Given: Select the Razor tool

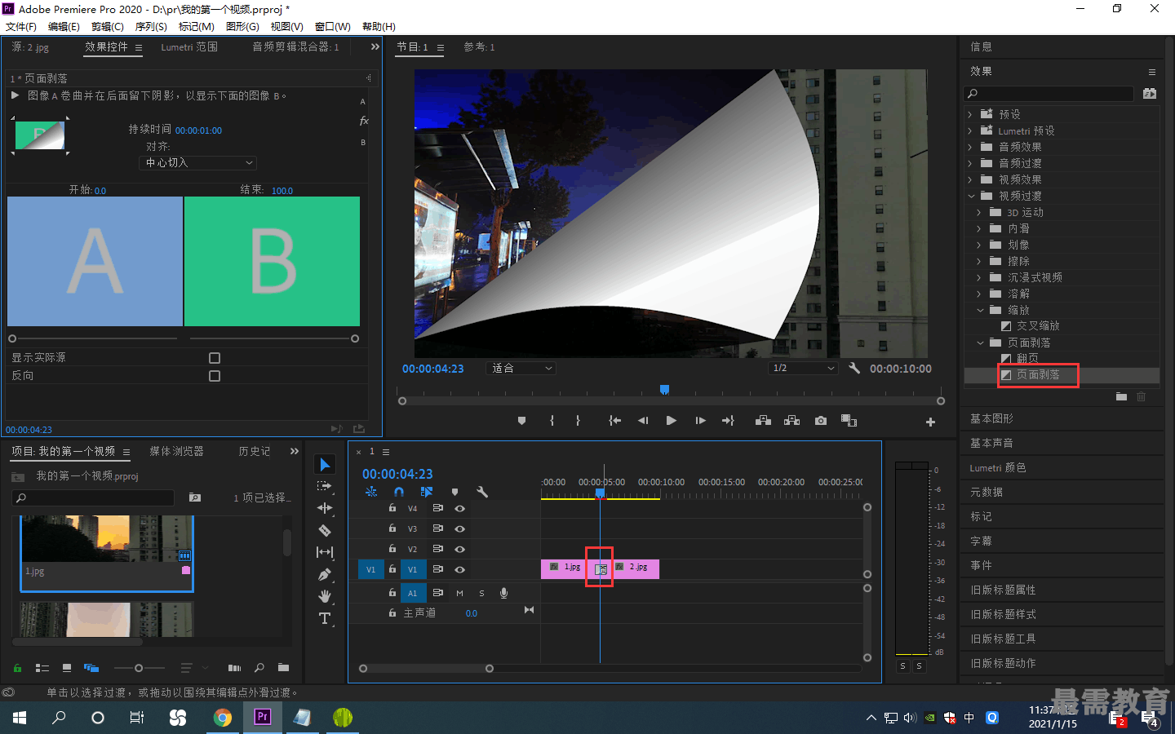Looking at the screenshot, I should coord(325,530).
